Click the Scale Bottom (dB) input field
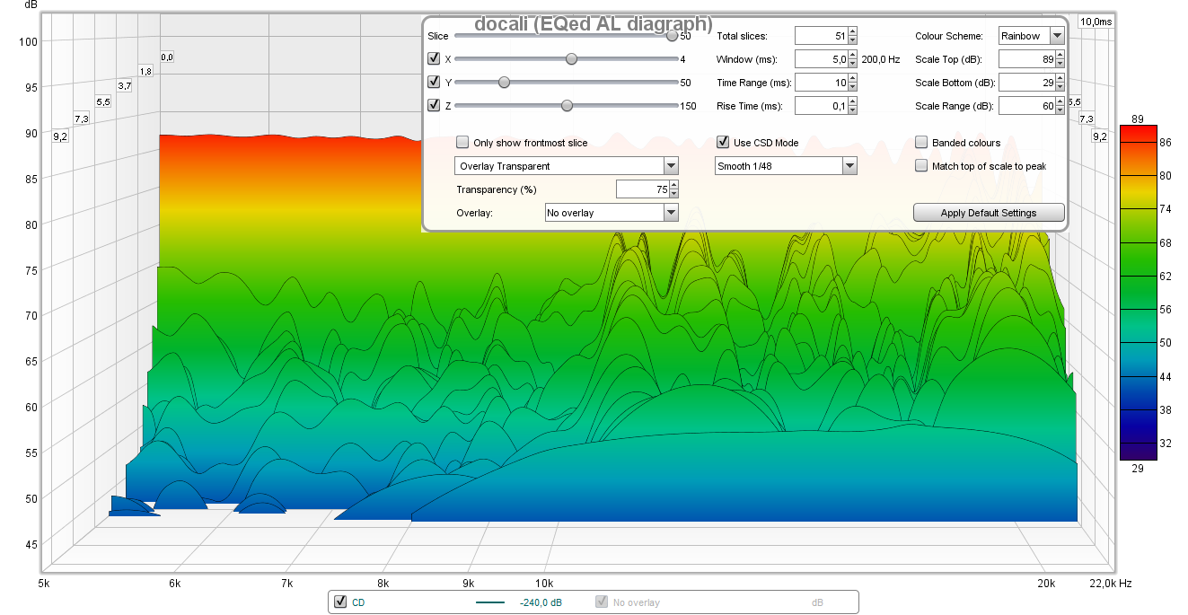The height and width of the screenshot is (615, 1188). pos(1028,83)
